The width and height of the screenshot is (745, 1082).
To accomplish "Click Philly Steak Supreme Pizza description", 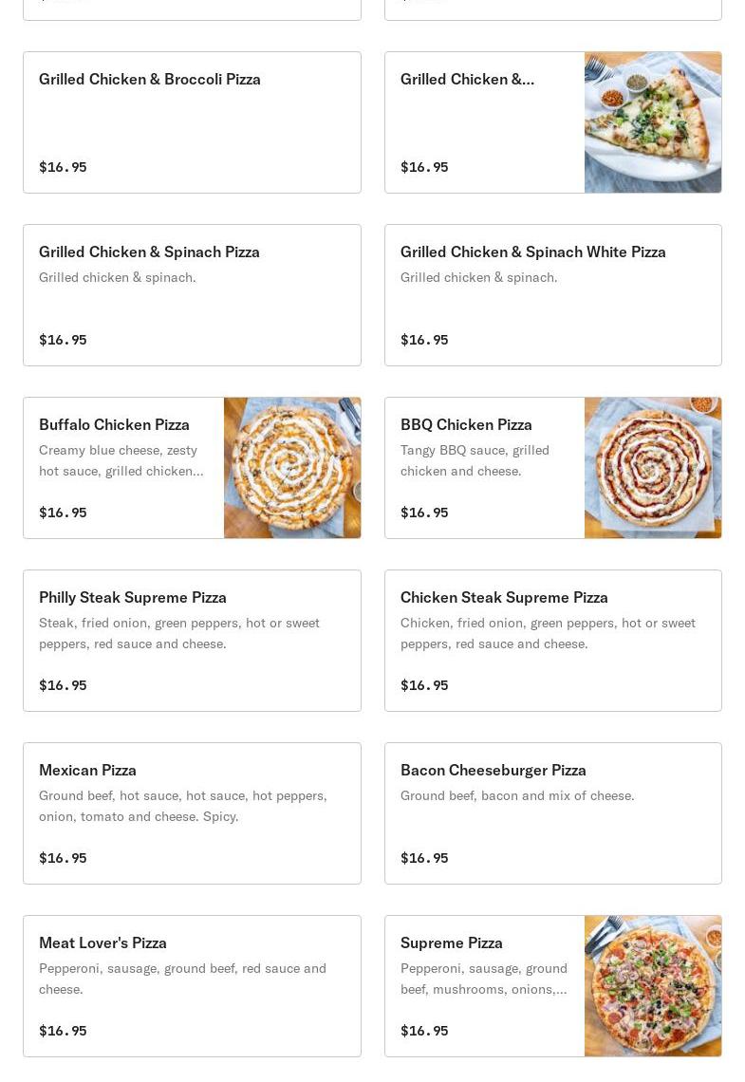I will click(x=179, y=633).
